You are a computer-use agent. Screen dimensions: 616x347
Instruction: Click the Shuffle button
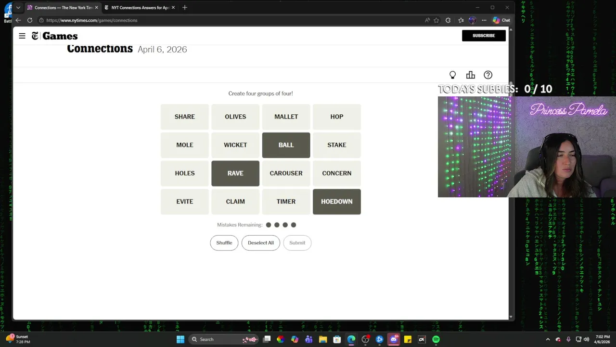click(224, 243)
